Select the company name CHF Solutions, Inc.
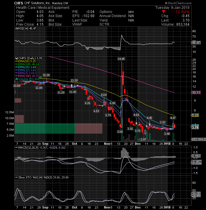 point(37,3)
